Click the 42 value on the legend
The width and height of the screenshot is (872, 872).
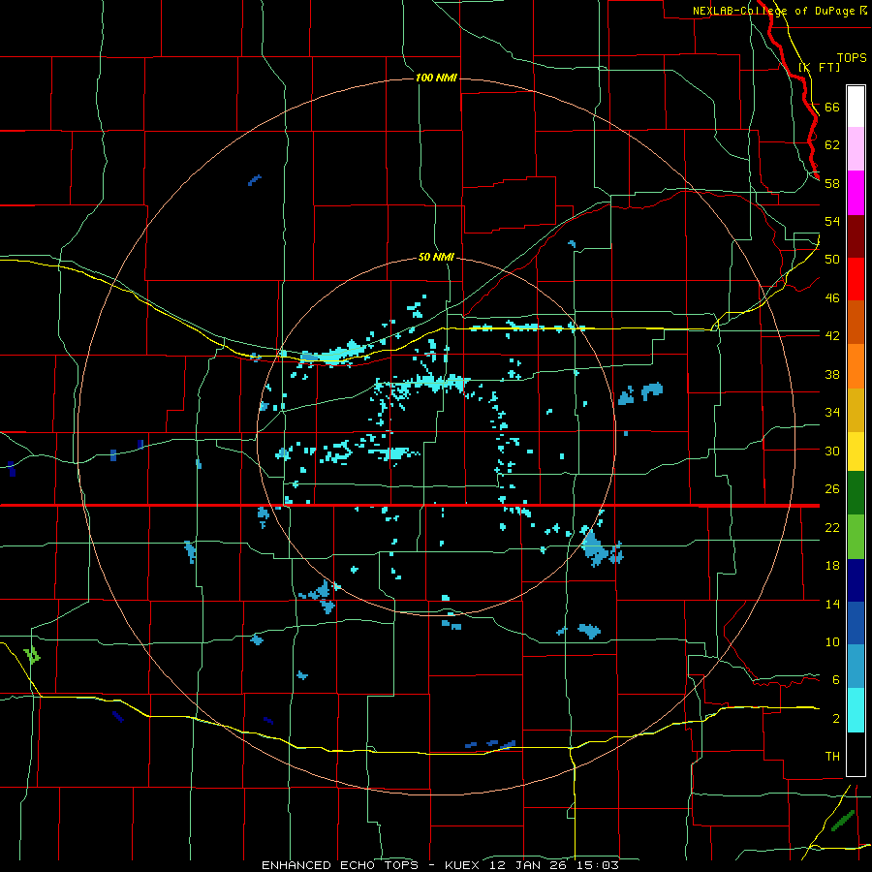pos(832,336)
